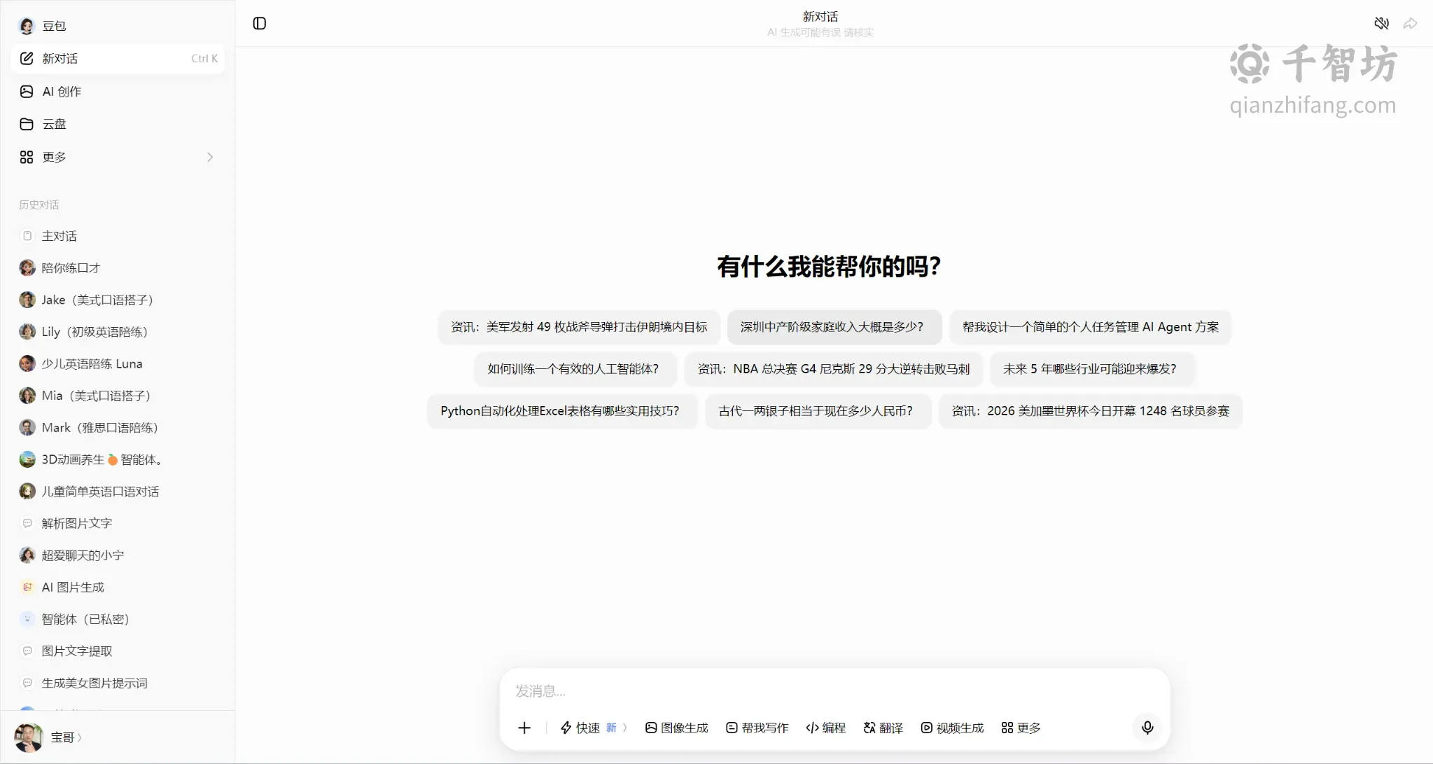The image size is (1433, 764).
Task: Select suggestion 未来 5 年哪些行业可能迎来爆发
Action: click(x=1092, y=369)
